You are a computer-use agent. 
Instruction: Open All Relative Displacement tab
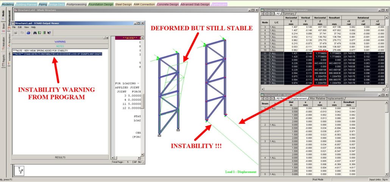[x=292, y=99]
